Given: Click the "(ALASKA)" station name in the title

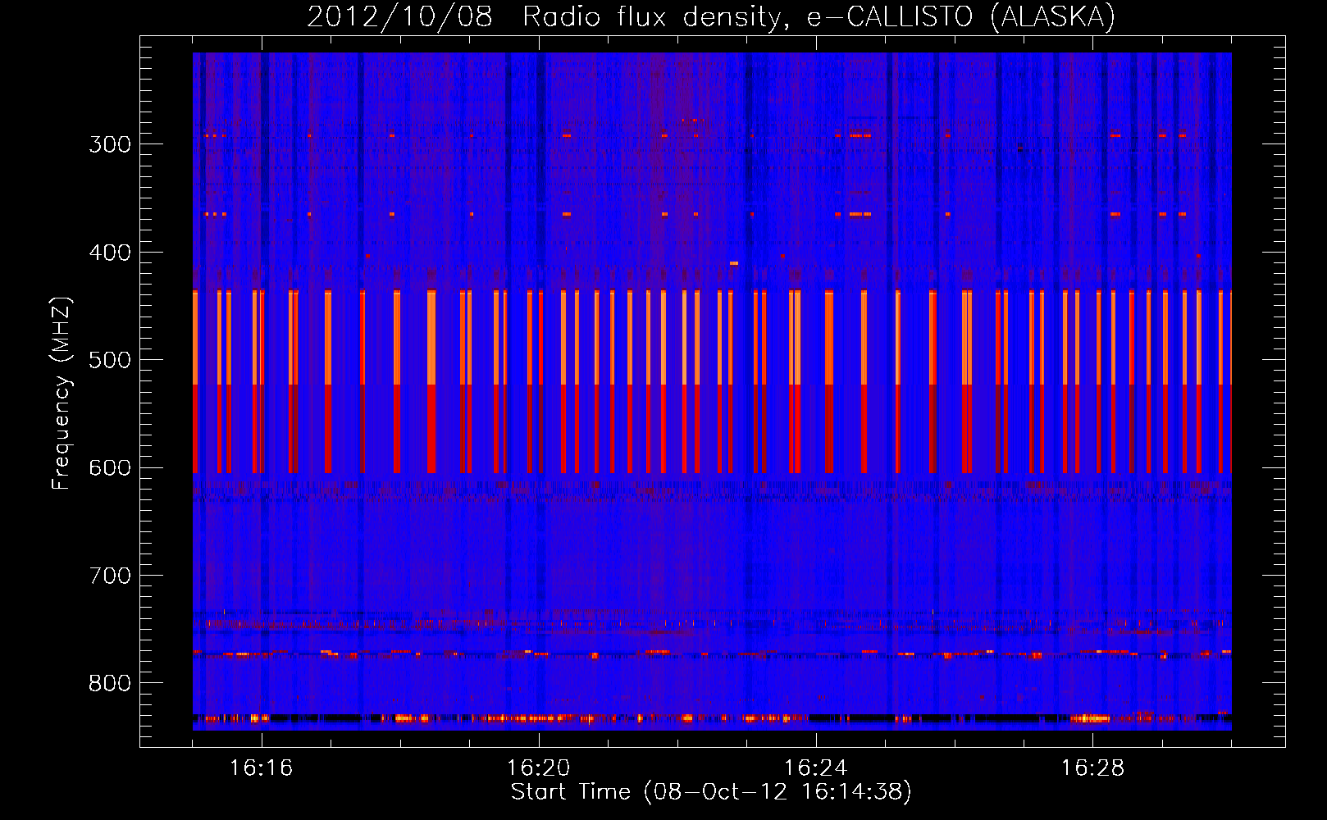Looking at the screenshot, I should 1052,16.
